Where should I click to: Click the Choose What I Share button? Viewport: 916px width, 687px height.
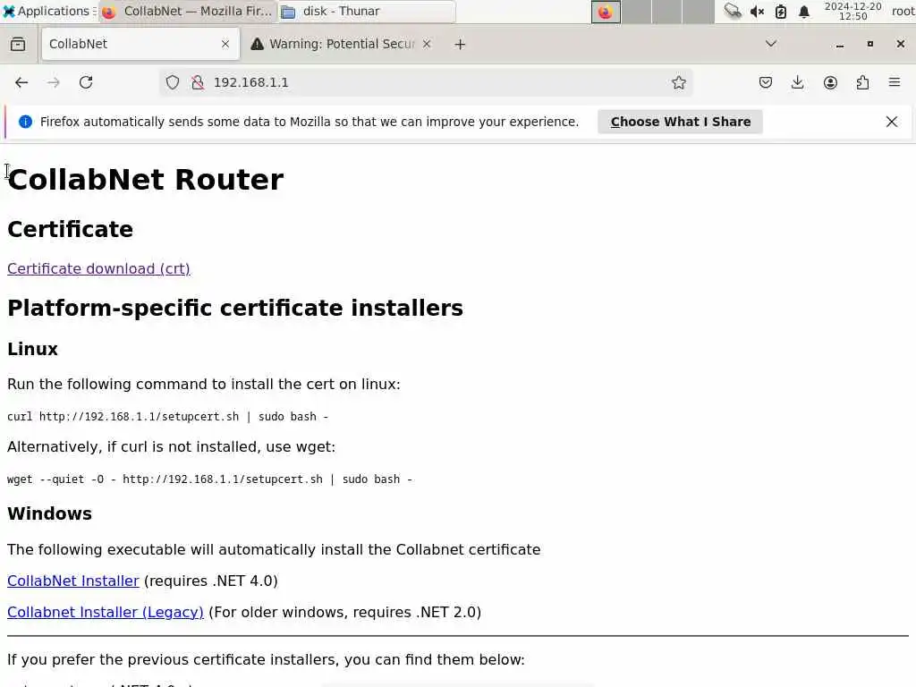pyautogui.click(x=681, y=122)
